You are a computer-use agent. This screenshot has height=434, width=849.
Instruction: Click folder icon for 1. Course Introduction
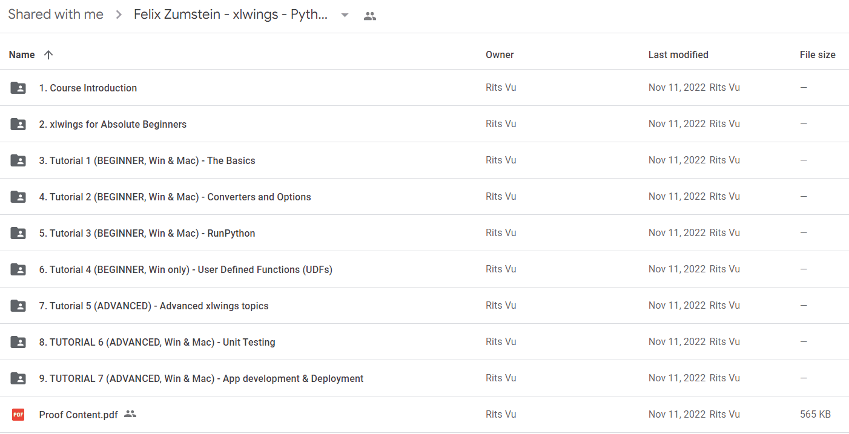[x=18, y=88]
